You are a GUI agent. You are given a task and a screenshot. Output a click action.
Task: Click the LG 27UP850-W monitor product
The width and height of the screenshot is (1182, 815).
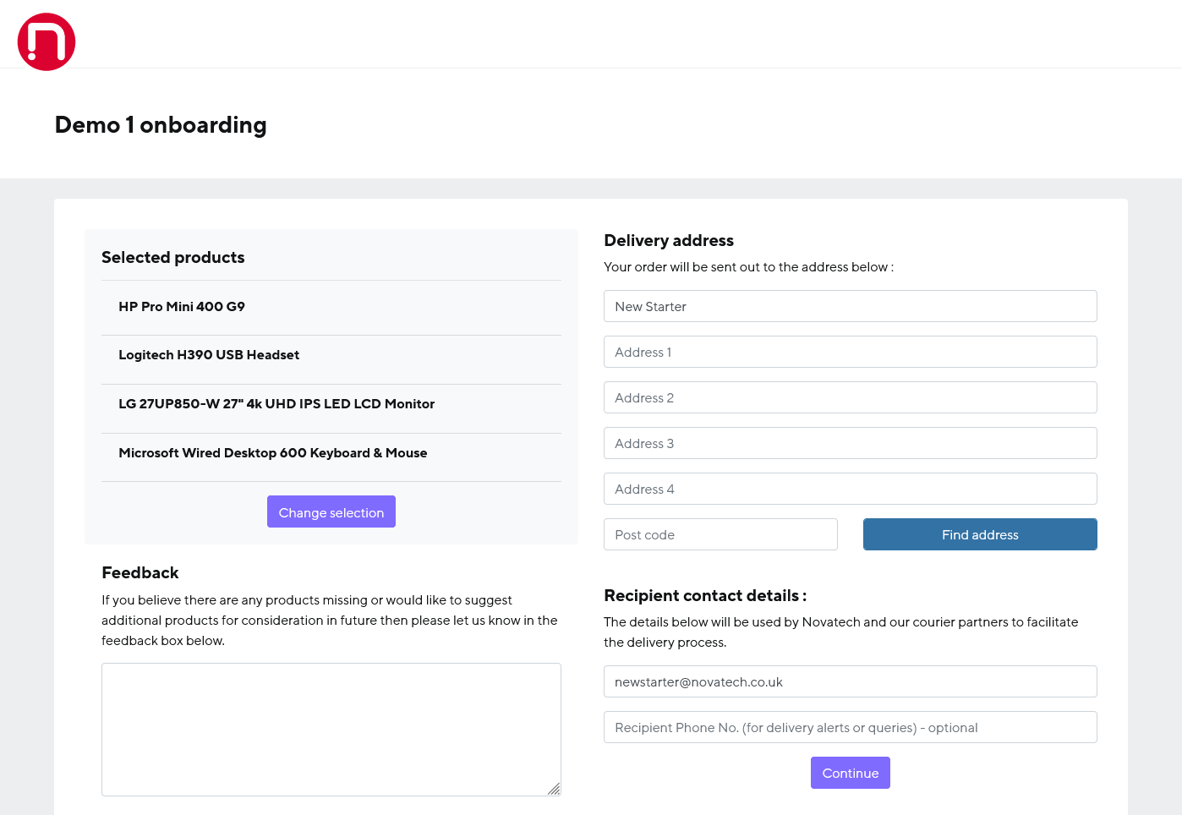coord(276,404)
